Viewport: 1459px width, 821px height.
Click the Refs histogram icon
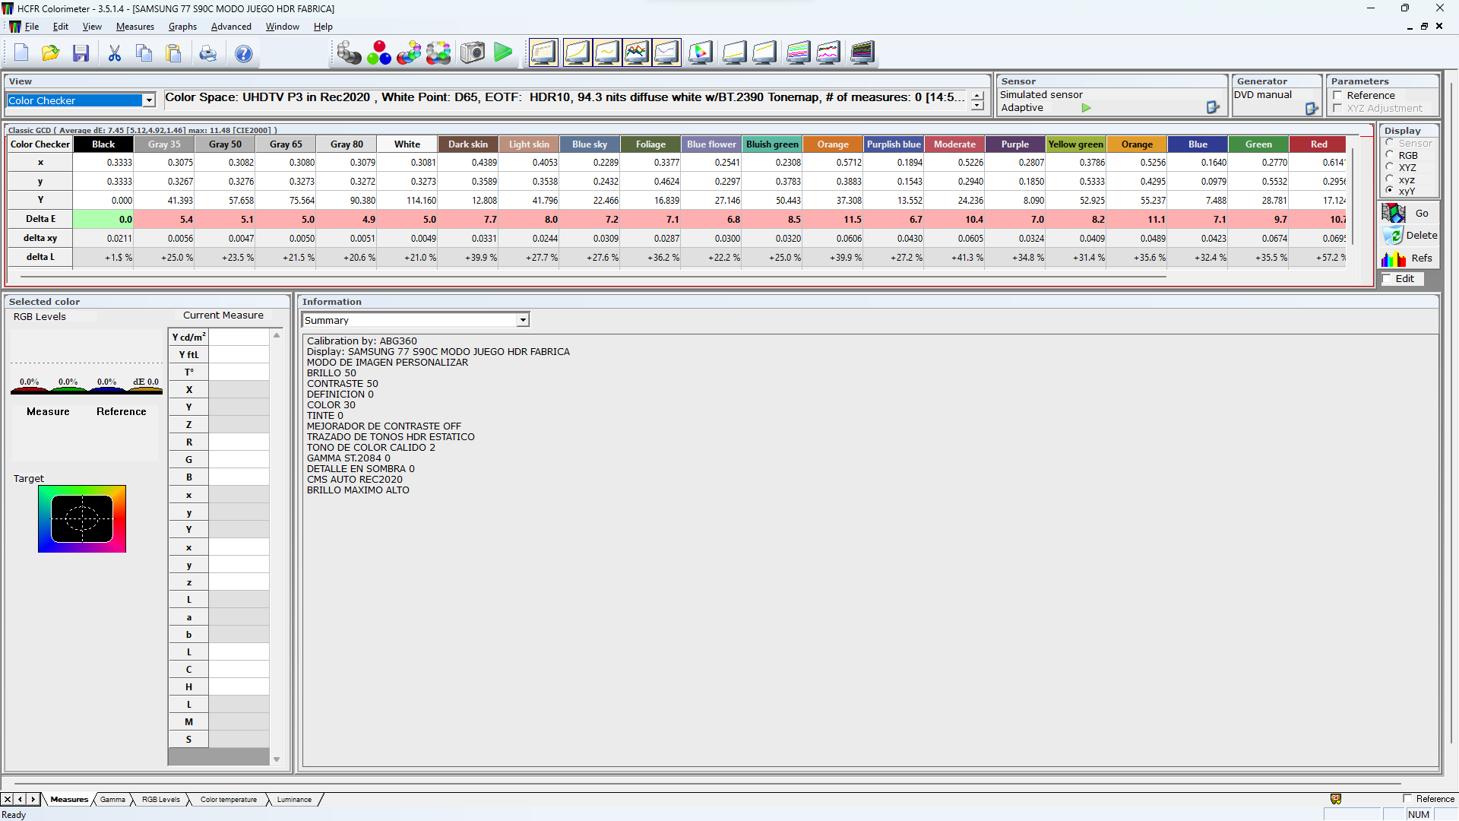pos(1394,258)
